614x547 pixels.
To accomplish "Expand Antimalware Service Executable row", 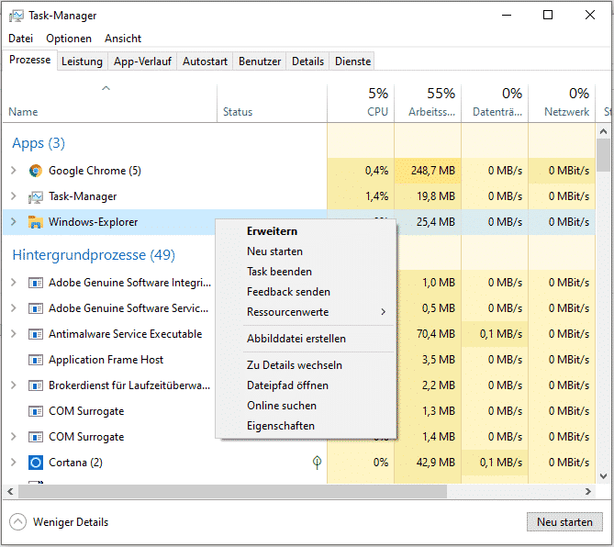I will pyautogui.click(x=14, y=334).
